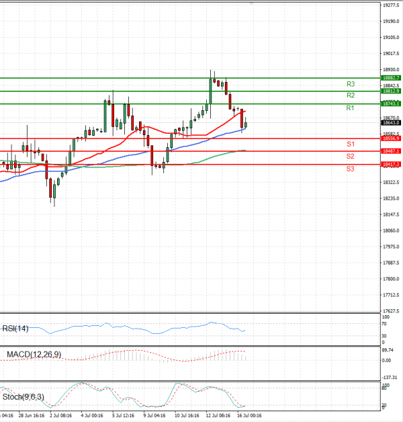
Task: Click the R3 resistance label
Action: pyautogui.click(x=351, y=84)
